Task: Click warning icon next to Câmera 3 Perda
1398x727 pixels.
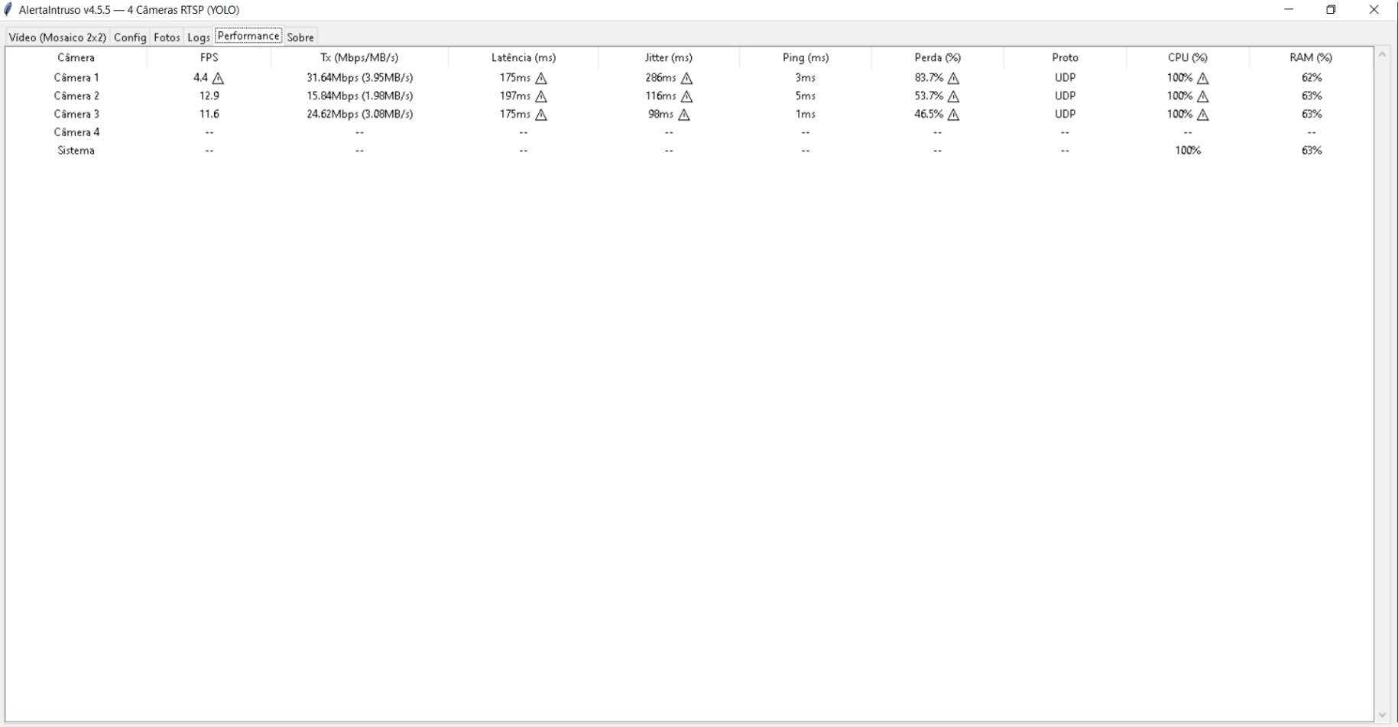Action: tap(953, 115)
